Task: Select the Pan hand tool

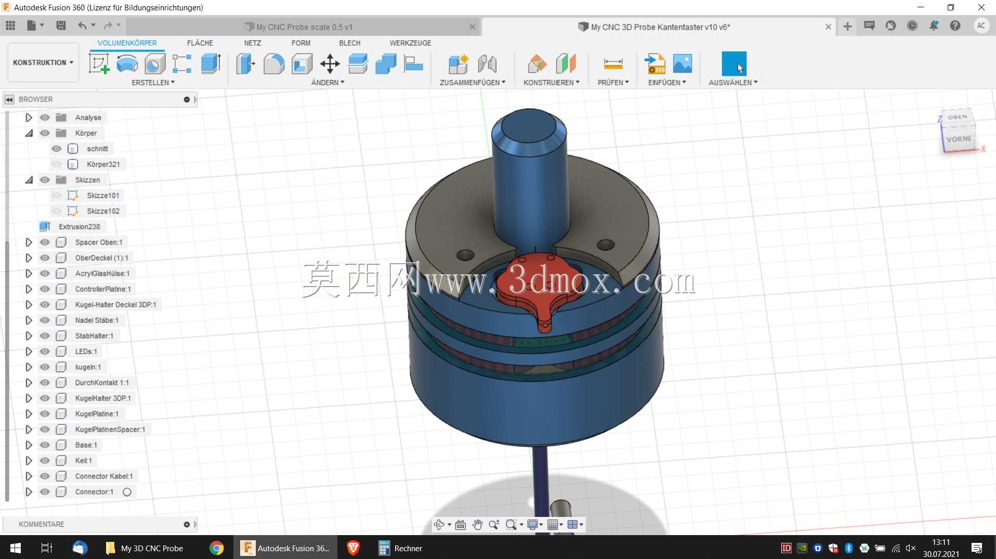Action: point(477,525)
